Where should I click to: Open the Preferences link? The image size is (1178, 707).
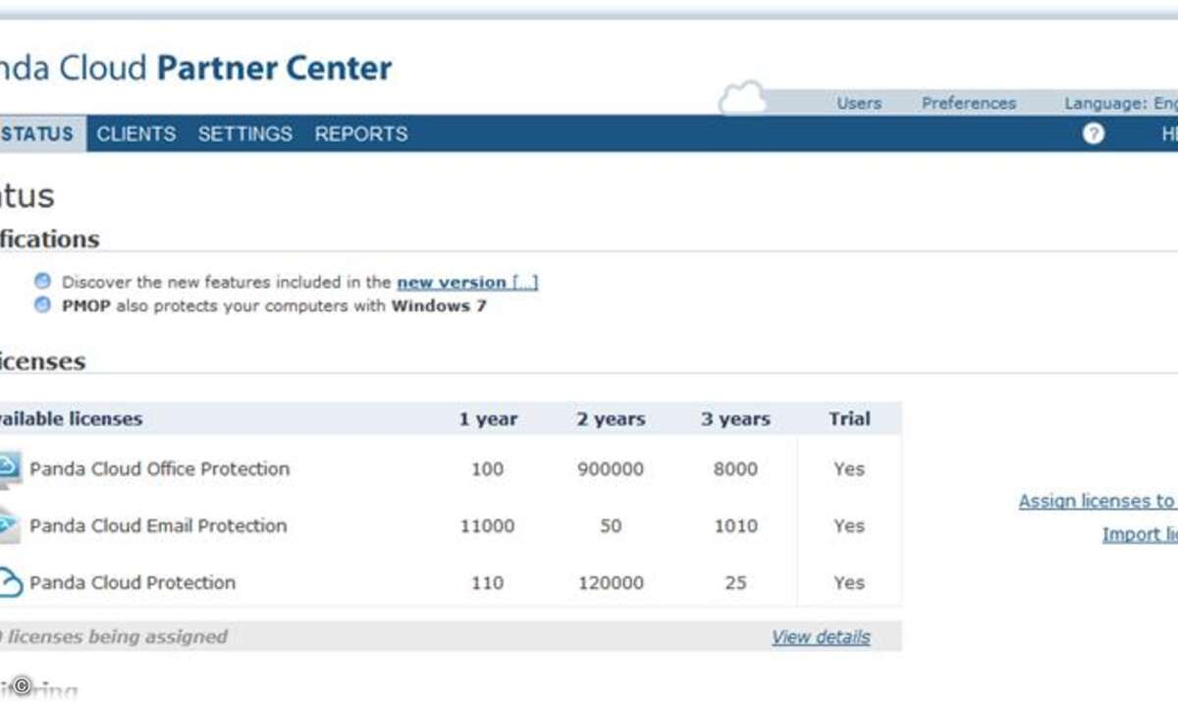[969, 103]
